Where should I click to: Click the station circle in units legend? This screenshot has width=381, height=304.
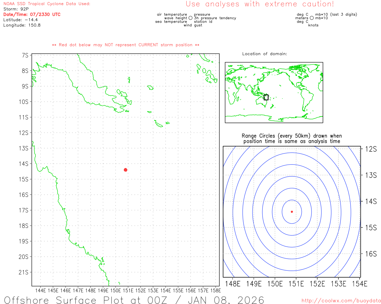[x=312, y=18]
